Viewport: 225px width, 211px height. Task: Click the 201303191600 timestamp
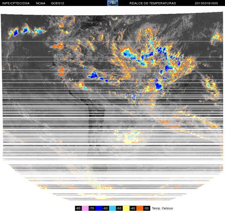[206, 3]
